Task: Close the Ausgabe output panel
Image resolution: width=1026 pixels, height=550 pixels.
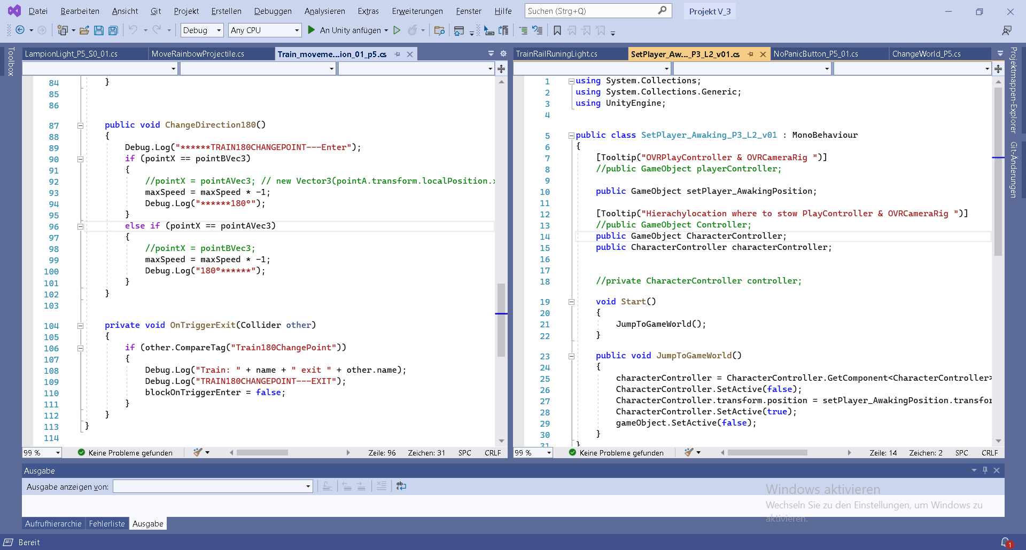Action: click(997, 470)
